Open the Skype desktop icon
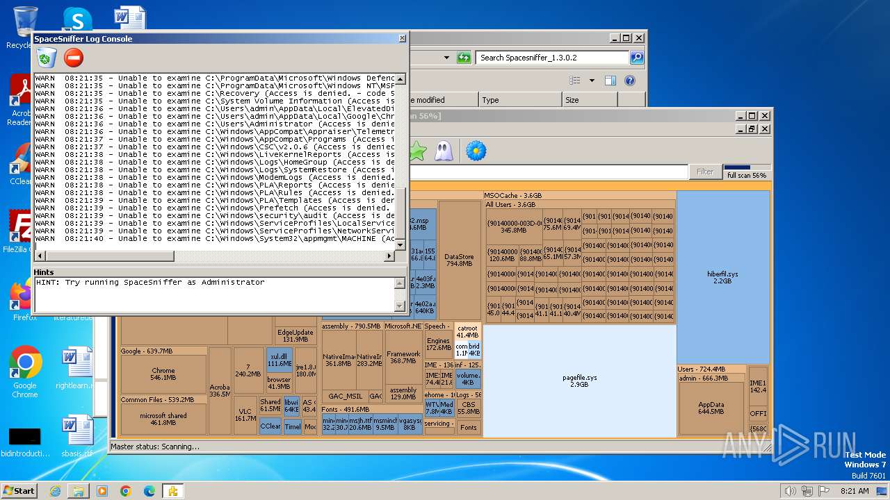 tap(76, 19)
